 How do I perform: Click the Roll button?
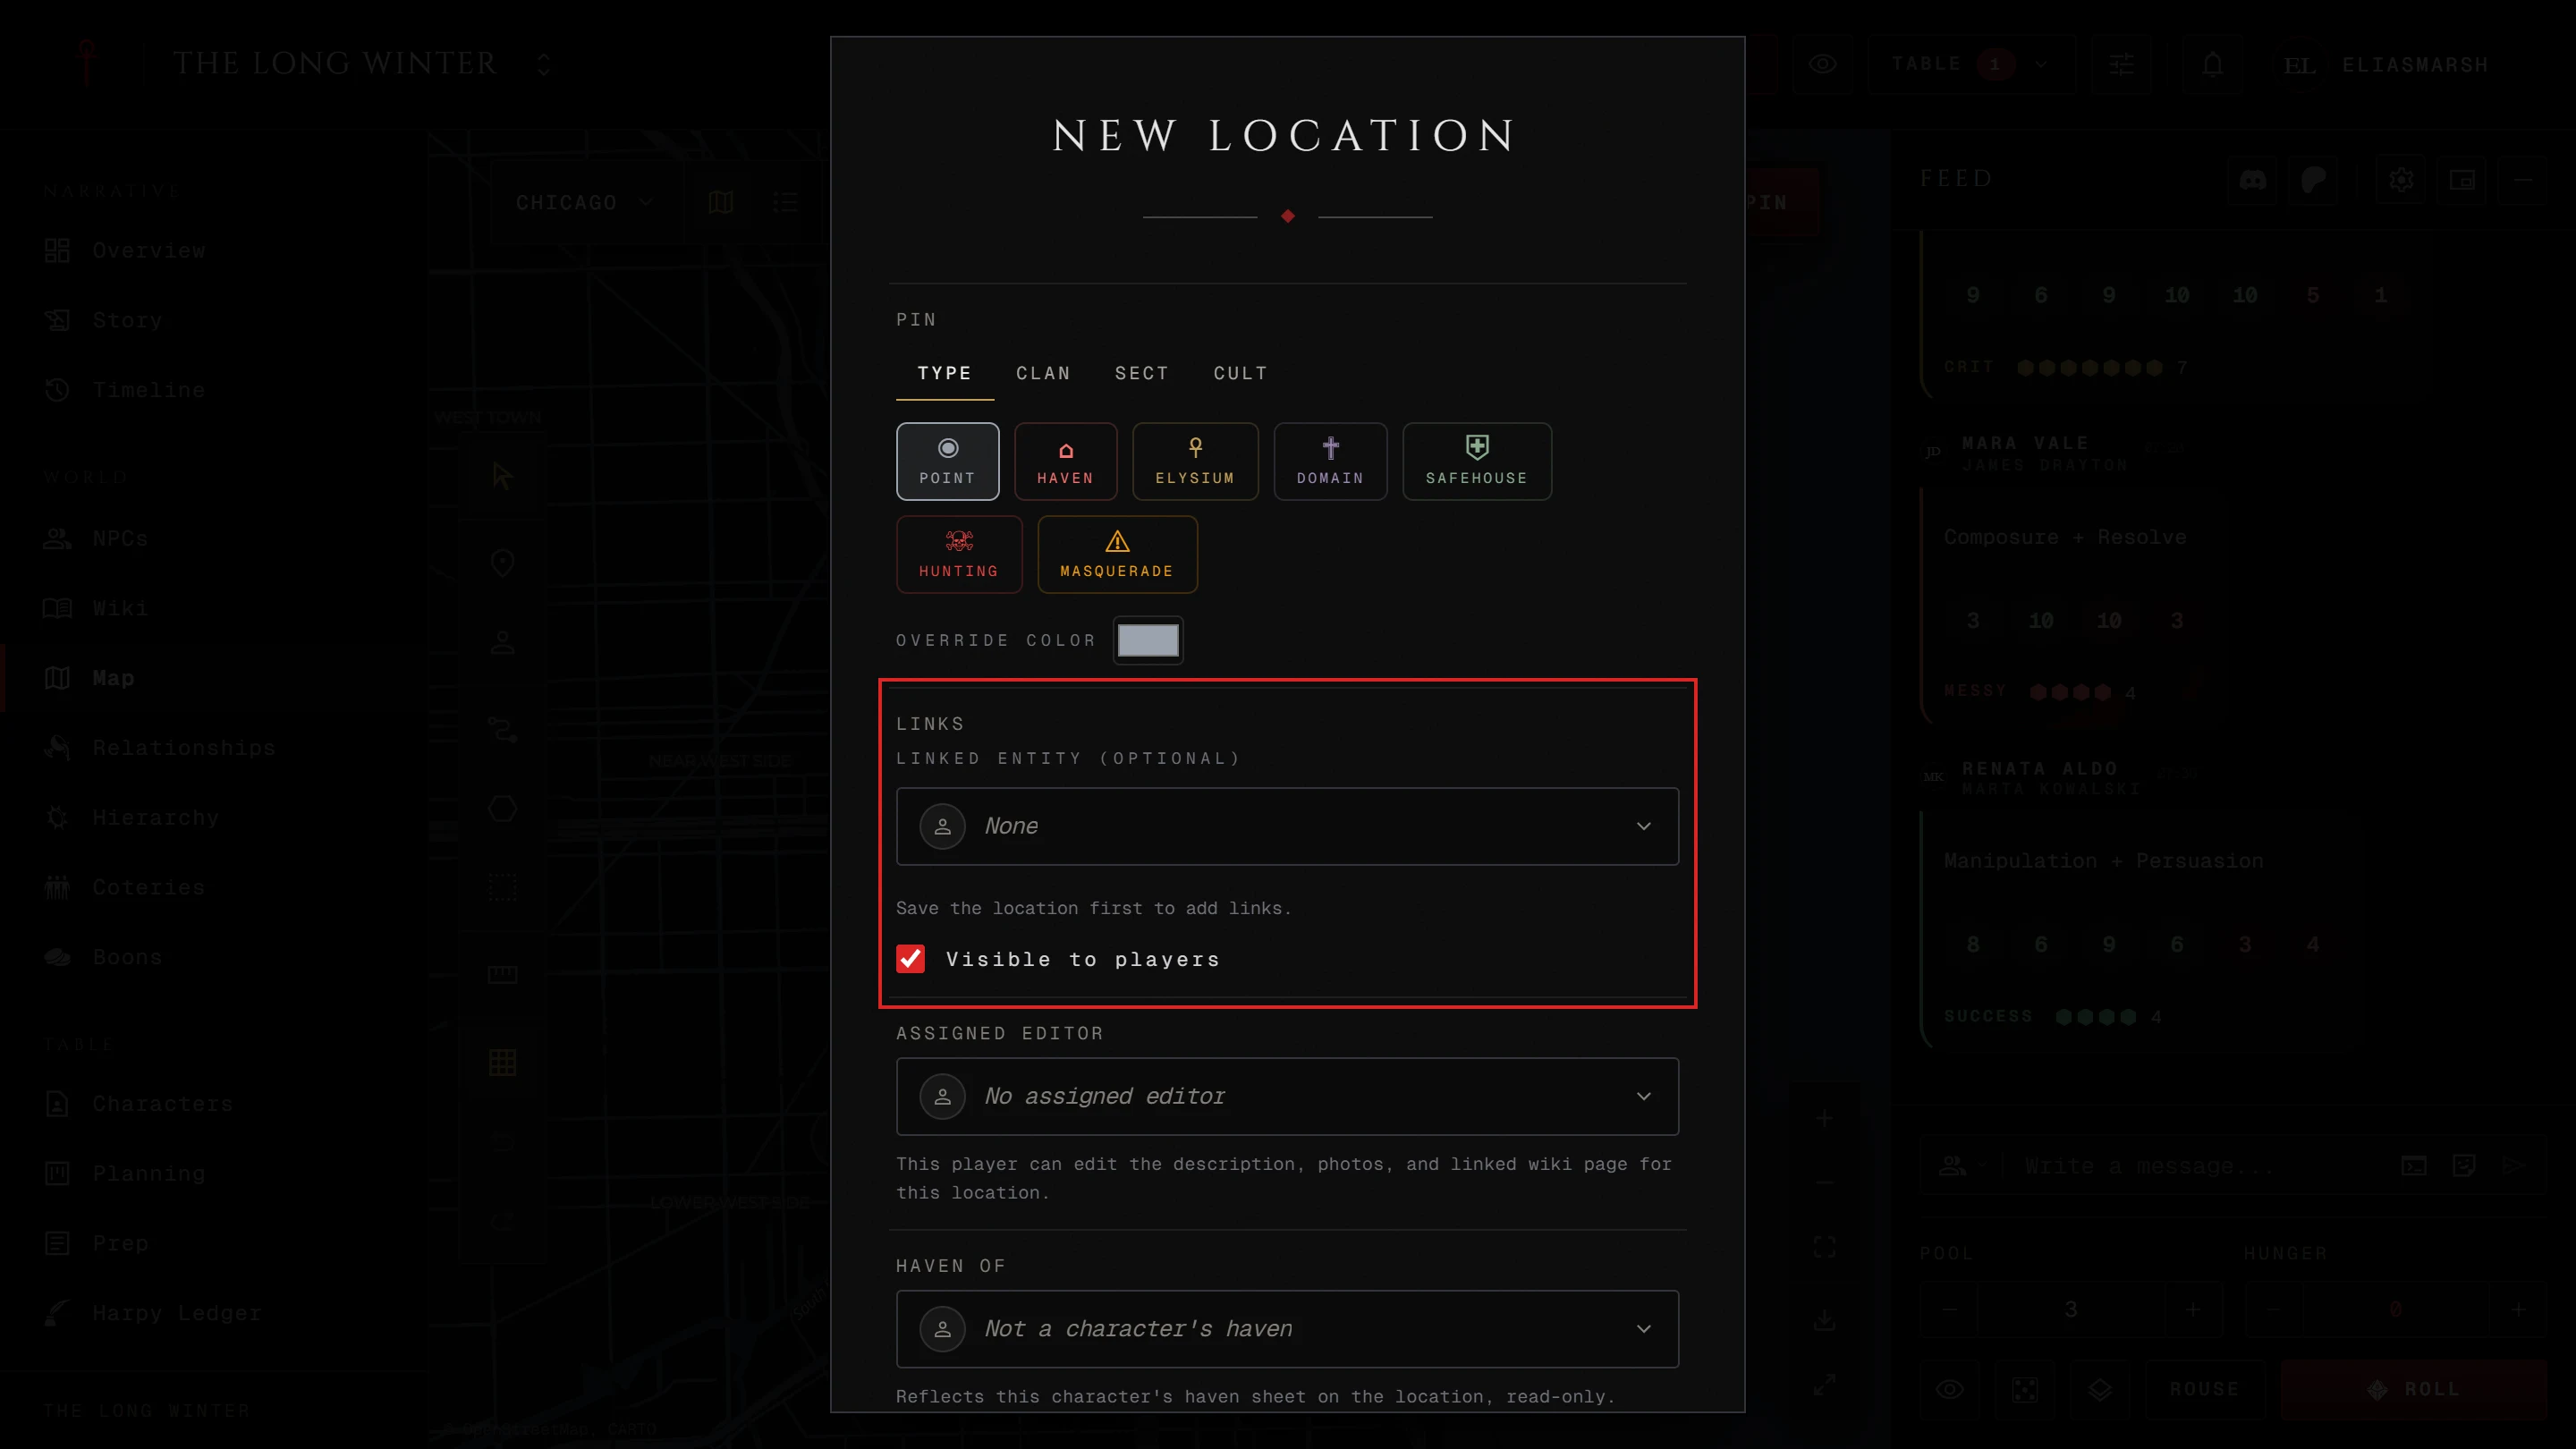pyautogui.click(x=2413, y=1389)
